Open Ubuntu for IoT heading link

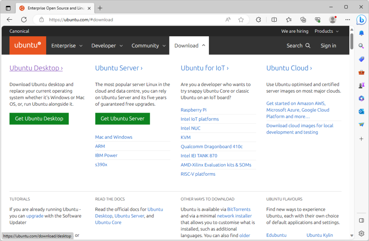(x=205, y=68)
